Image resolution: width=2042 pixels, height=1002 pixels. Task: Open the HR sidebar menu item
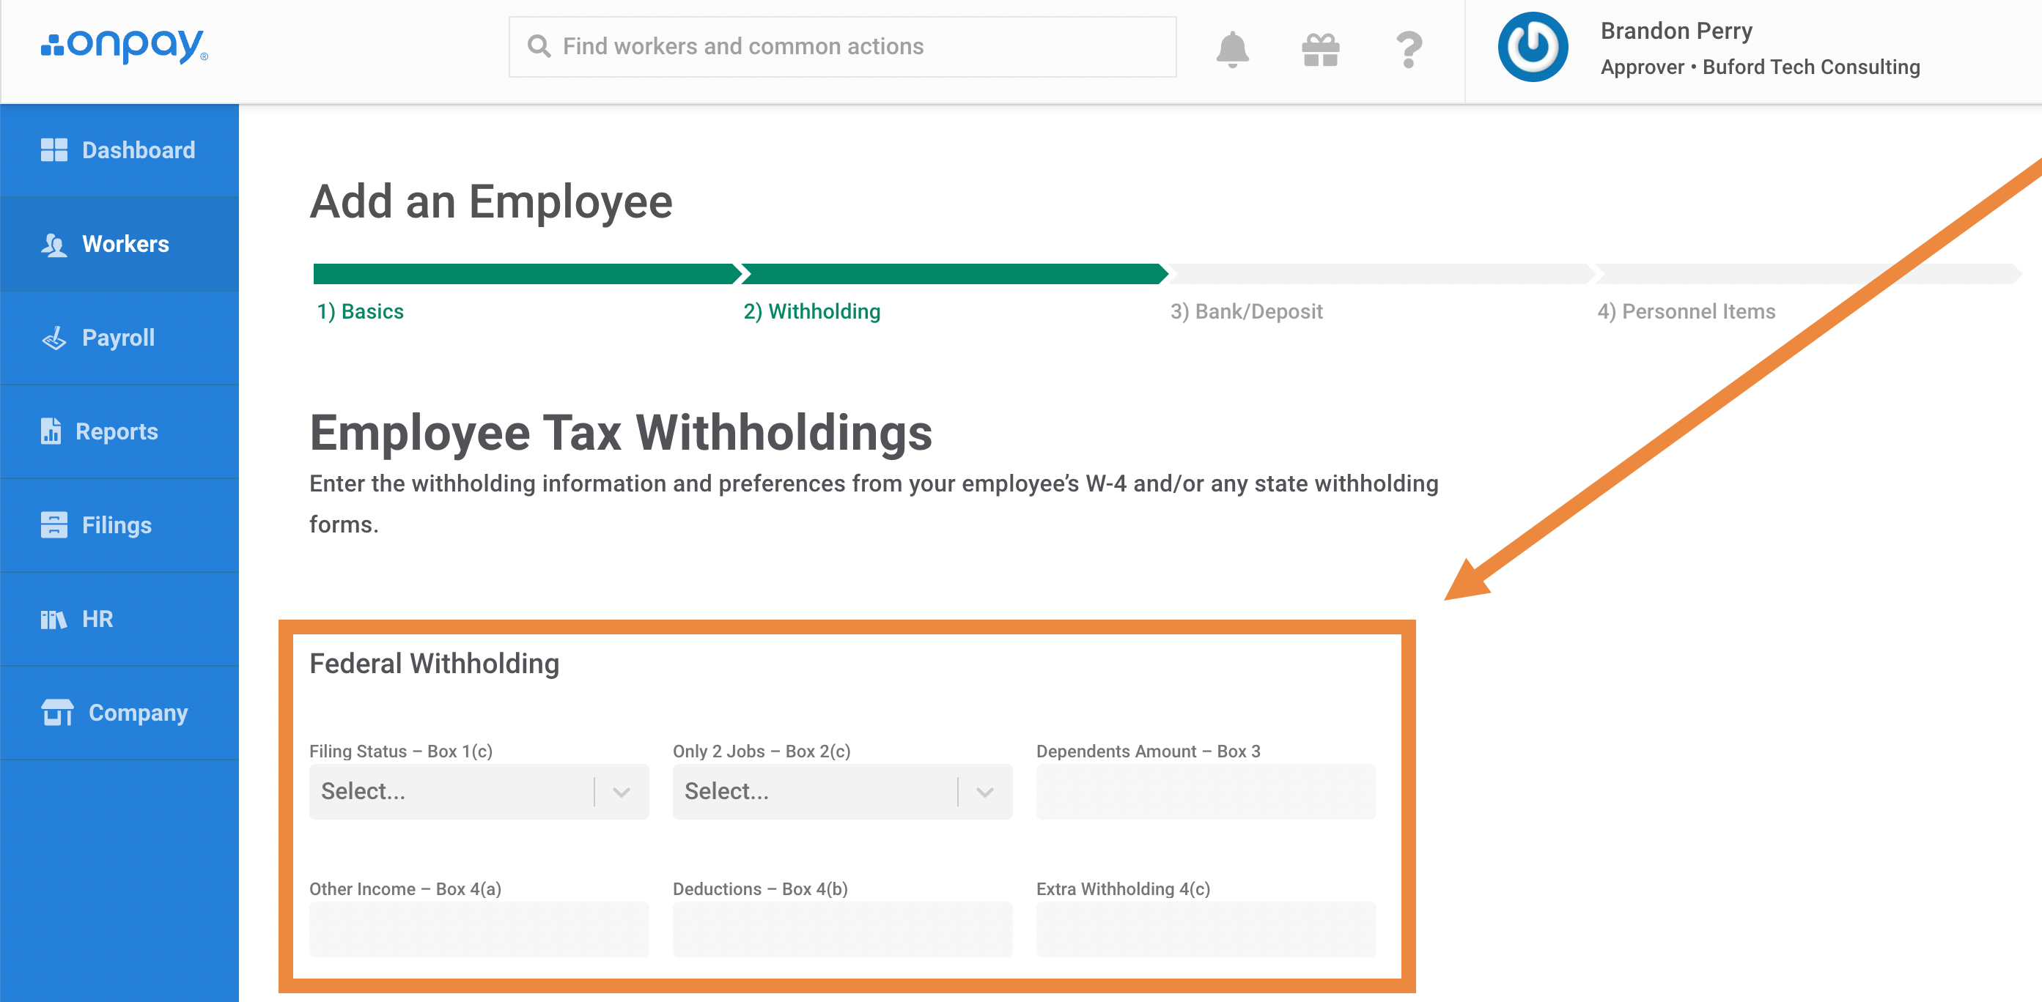coord(97,620)
